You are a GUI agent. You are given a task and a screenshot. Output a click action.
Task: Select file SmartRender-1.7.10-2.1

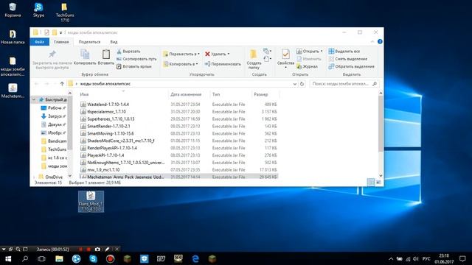point(178,126)
